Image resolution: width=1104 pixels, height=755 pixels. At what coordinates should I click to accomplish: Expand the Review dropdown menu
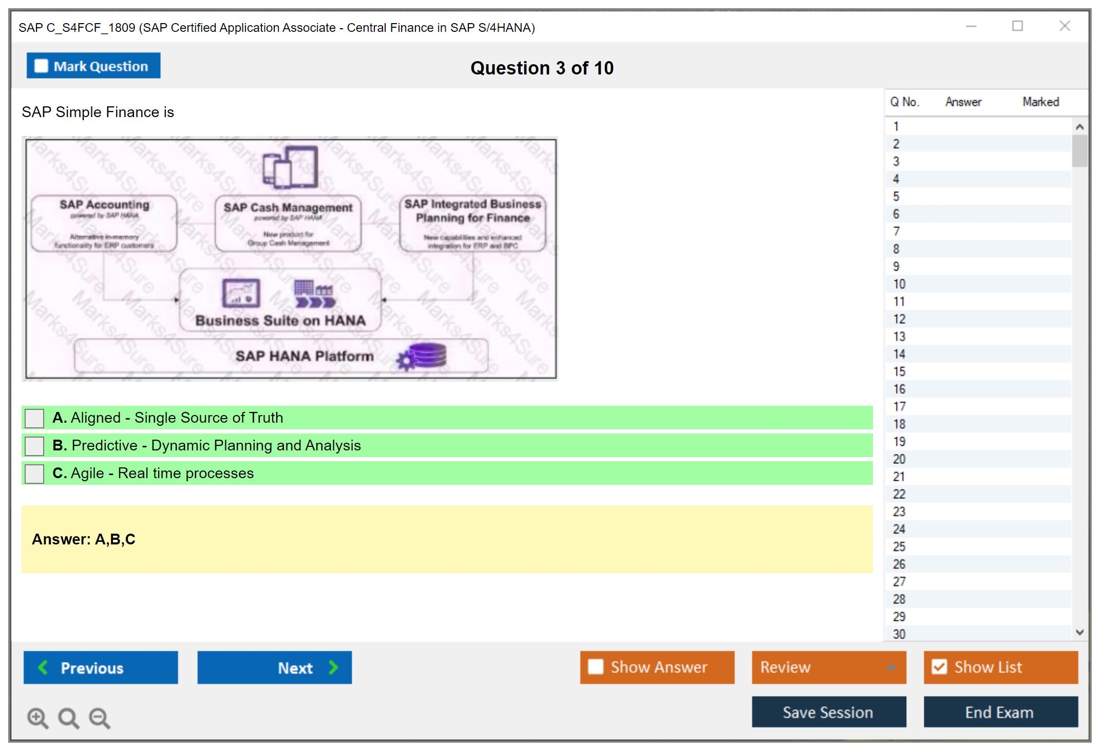pyautogui.click(x=891, y=667)
